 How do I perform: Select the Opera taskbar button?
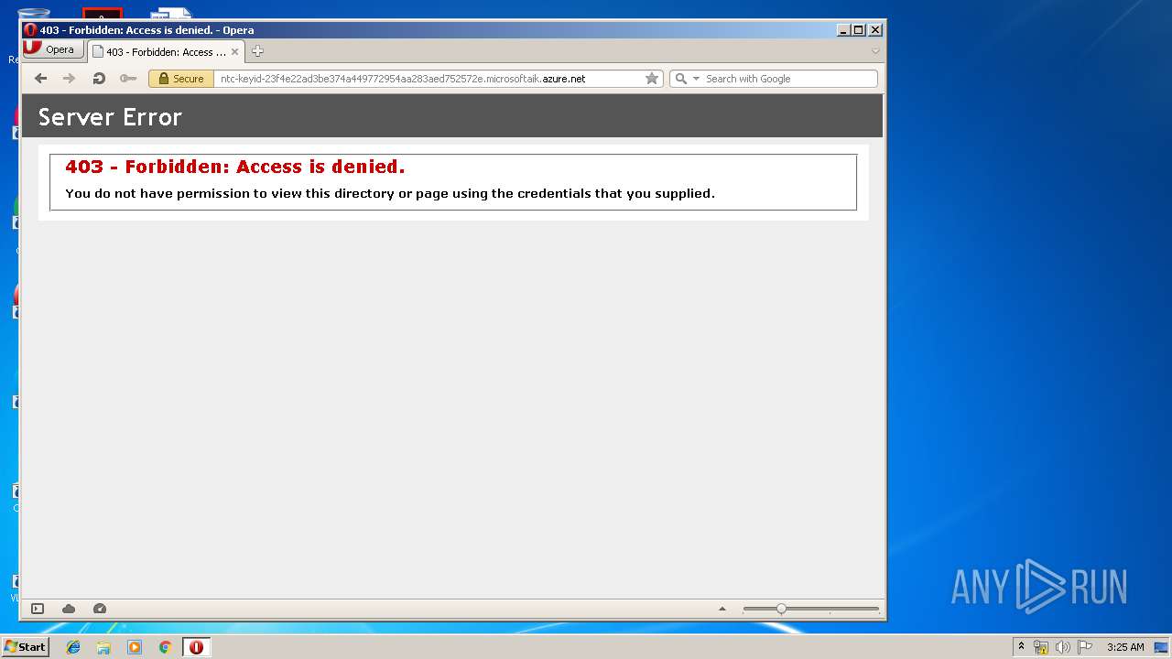196,647
